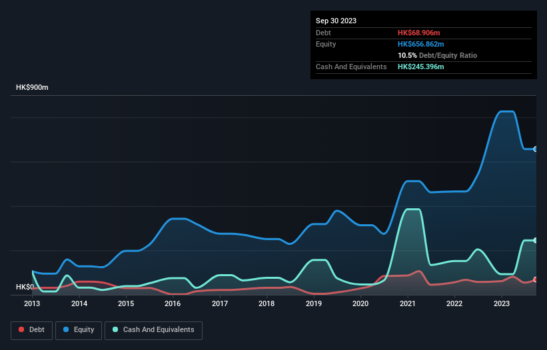Select the 2022 x-axis label
The height and width of the screenshot is (350, 547).
click(454, 303)
